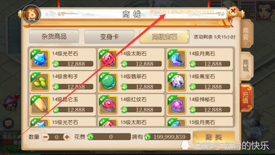Select the 14级黑宝石 diamond icon
The height and width of the screenshot is (155, 275).
click(x=177, y=82)
